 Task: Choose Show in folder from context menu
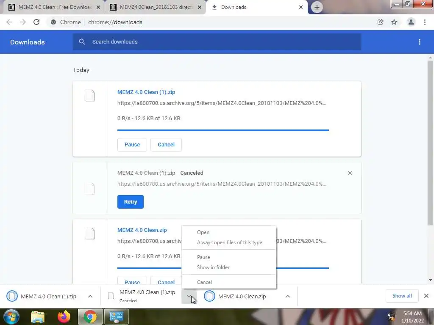tap(229, 267)
